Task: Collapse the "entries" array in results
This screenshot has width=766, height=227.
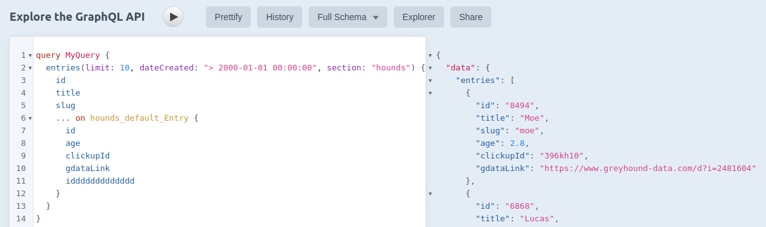Action: coord(430,80)
